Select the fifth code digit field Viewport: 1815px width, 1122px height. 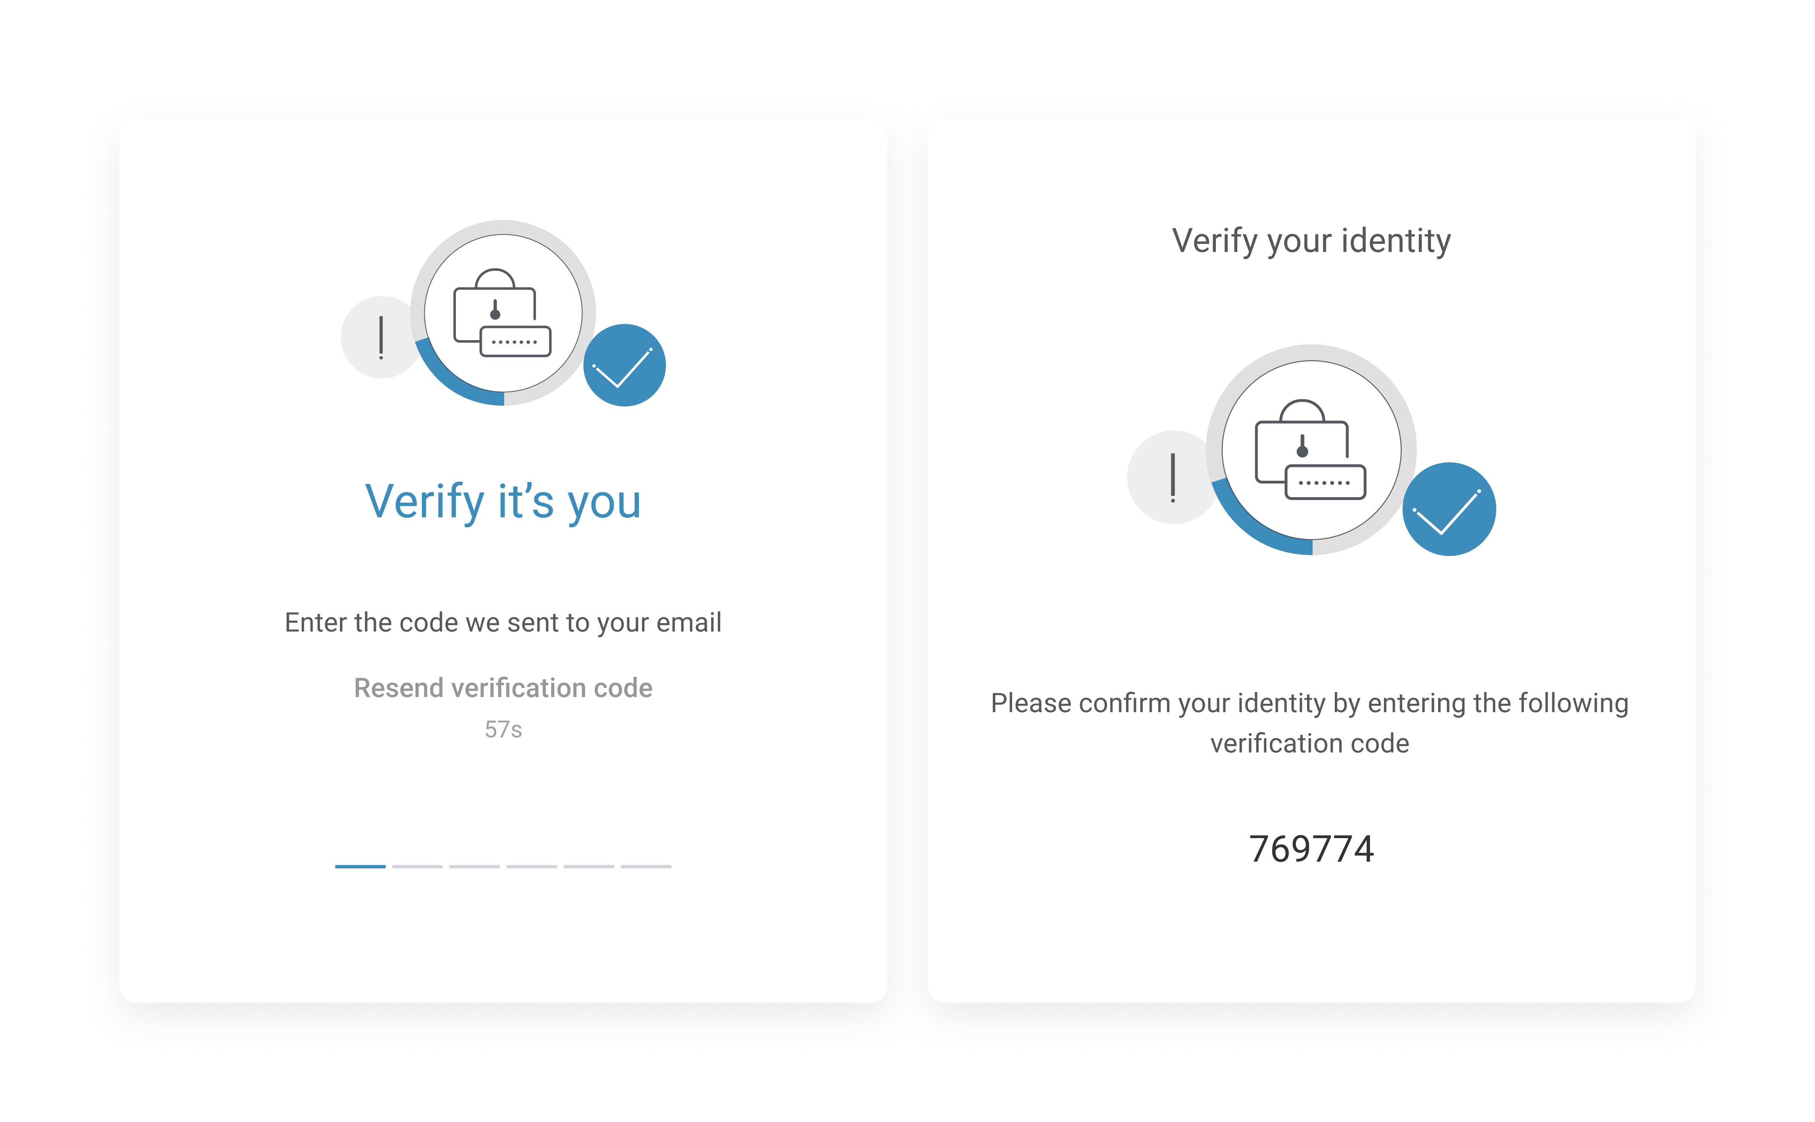[589, 866]
